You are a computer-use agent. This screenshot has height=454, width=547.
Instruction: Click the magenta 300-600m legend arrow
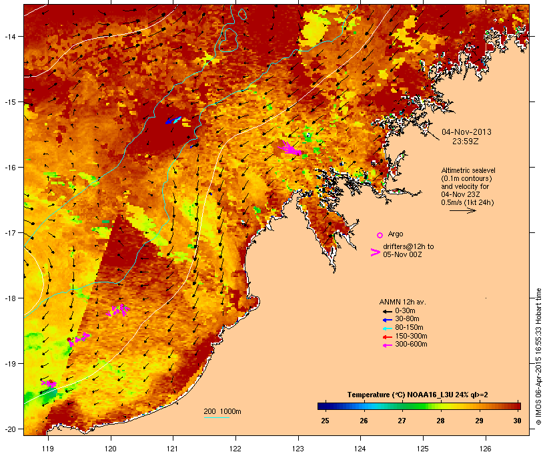pos(387,345)
